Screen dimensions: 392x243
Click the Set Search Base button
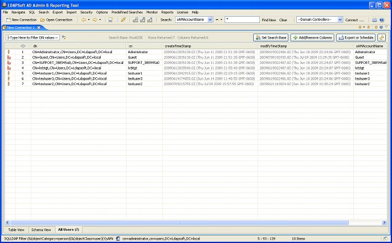click(270, 38)
